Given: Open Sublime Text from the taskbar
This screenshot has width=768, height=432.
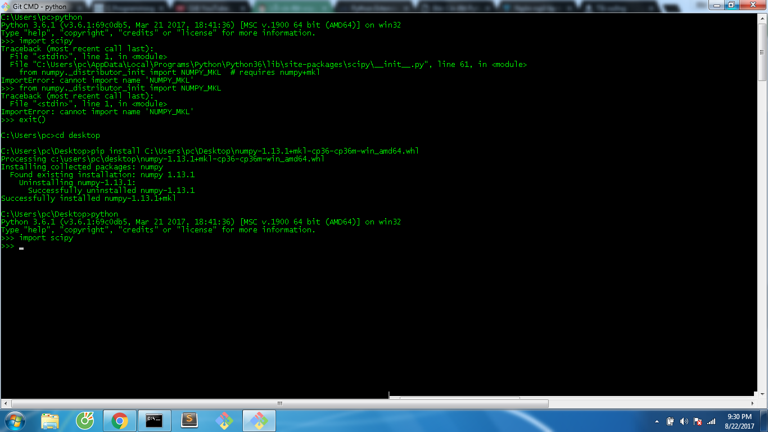Looking at the screenshot, I should coord(189,420).
